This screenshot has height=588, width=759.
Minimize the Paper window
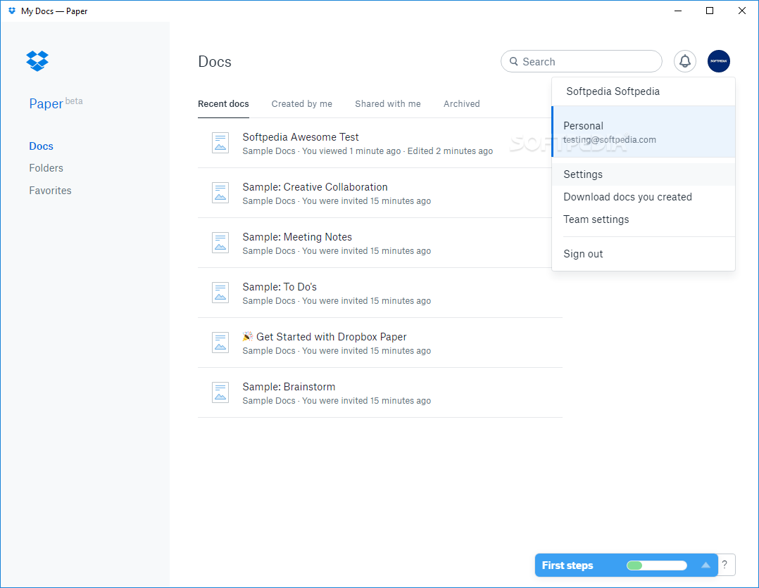[678, 11]
